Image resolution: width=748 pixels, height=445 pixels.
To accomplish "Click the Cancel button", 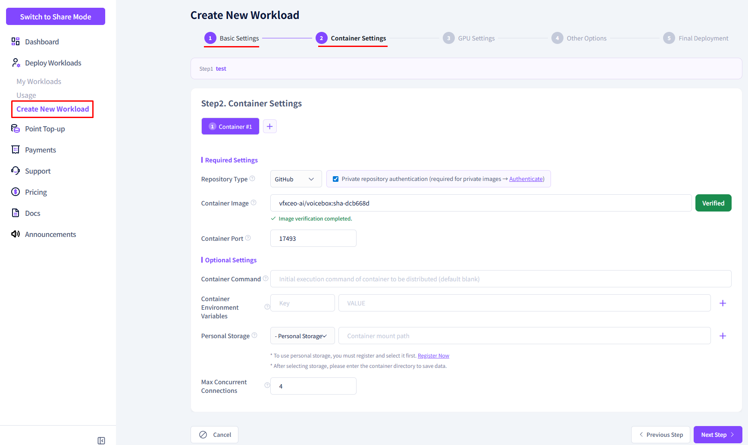I will click(215, 435).
